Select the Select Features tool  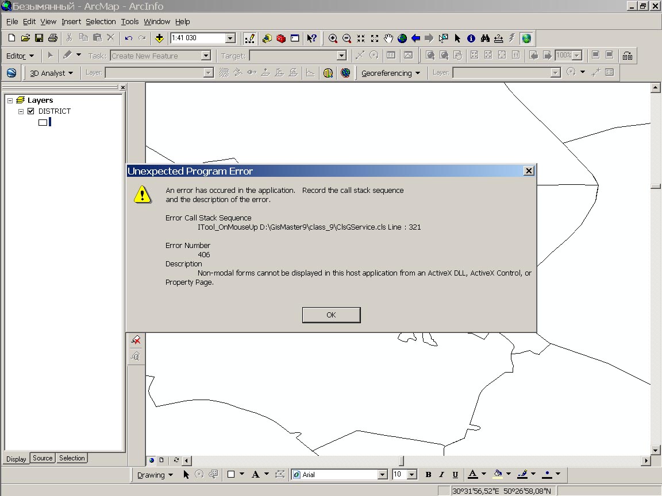click(x=443, y=38)
